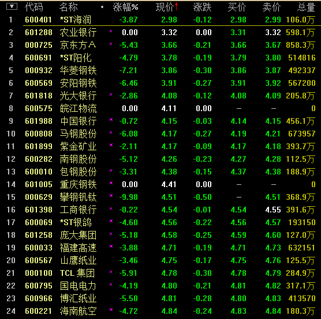321x319 pixels.
Task: Click the red sort arrow next to 现价
Action: coord(176,6)
